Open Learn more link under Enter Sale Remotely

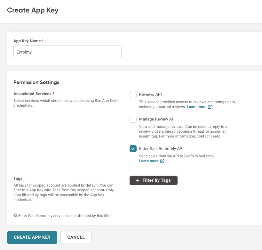click(x=149, y=161)
